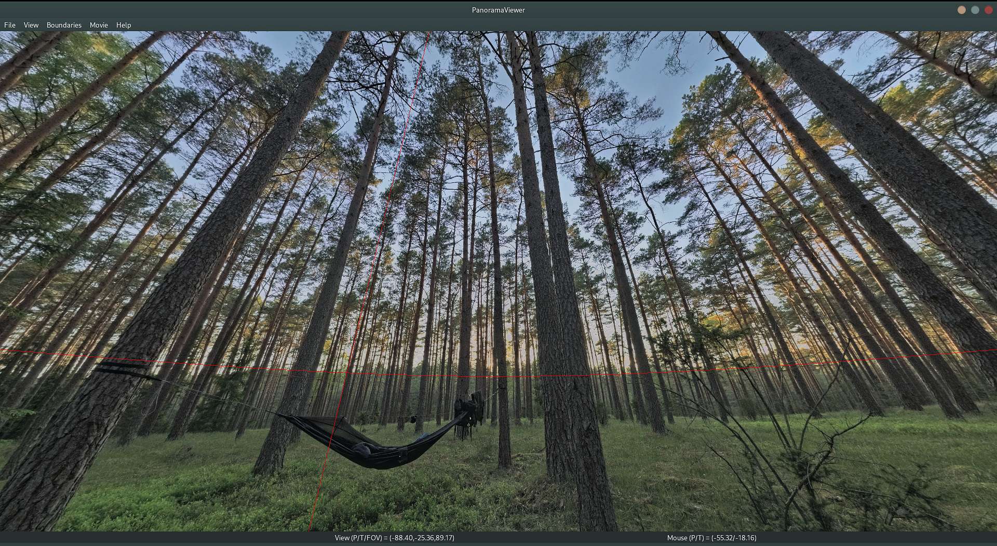Image resolution: width=997 pixels, height=546 pixels.
Task: Maximize the PanoramaViewer window
Action: tap(975, 10)
